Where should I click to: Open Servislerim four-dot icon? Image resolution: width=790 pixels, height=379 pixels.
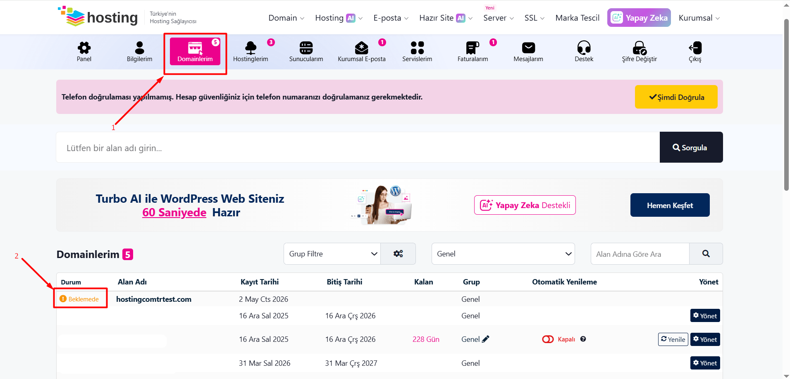pos(417,48)
